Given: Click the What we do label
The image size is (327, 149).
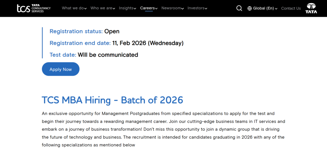Looking at the screenshot, I should pyautogui.click(x=72, y=8).
